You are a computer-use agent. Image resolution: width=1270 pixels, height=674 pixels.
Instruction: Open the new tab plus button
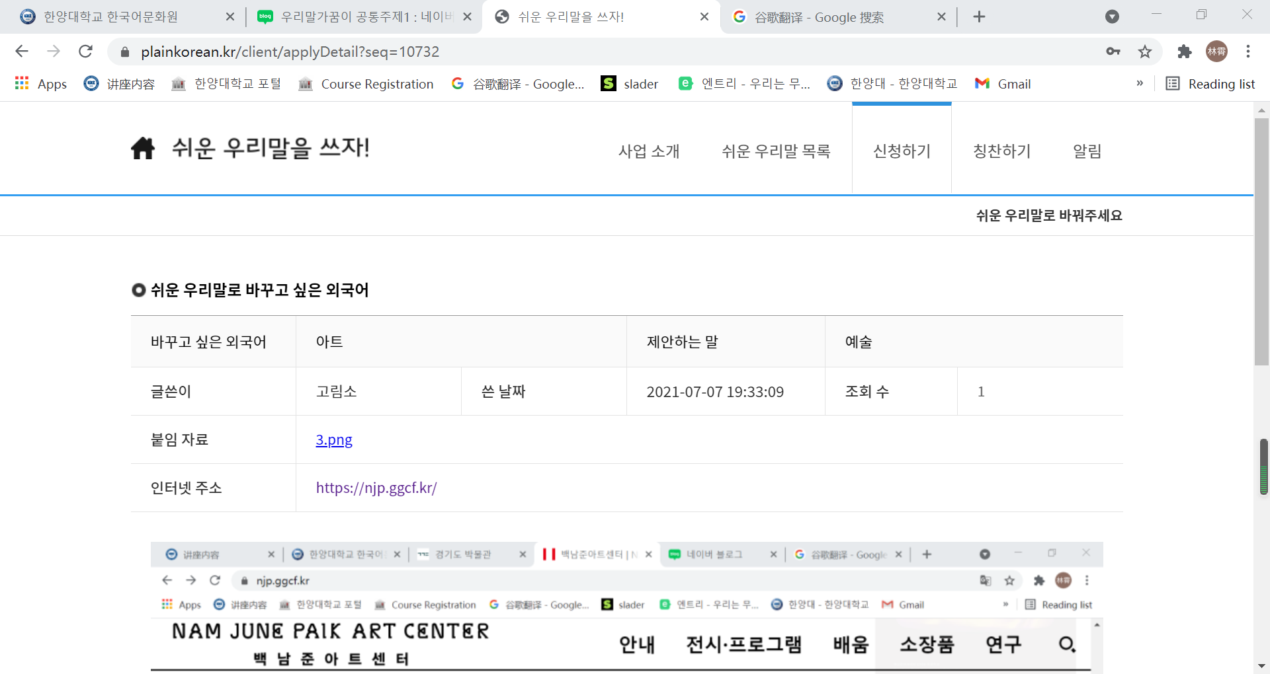[980, 17]
